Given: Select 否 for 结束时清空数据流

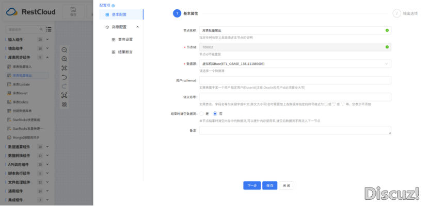Looking at the screenshot, I should 215,114.
